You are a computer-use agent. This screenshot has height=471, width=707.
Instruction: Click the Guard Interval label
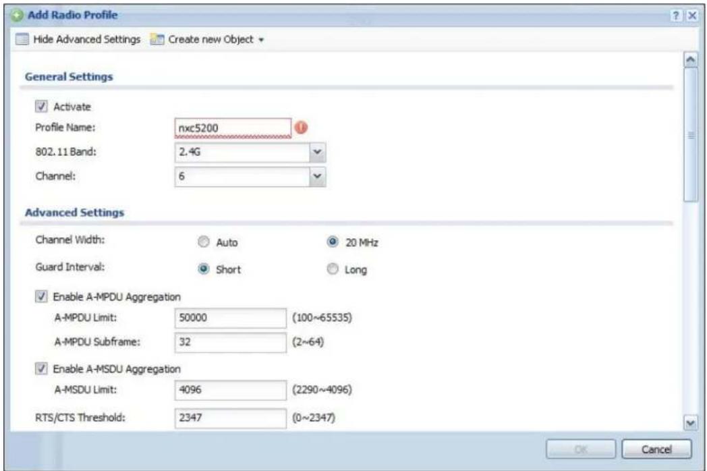70,267
